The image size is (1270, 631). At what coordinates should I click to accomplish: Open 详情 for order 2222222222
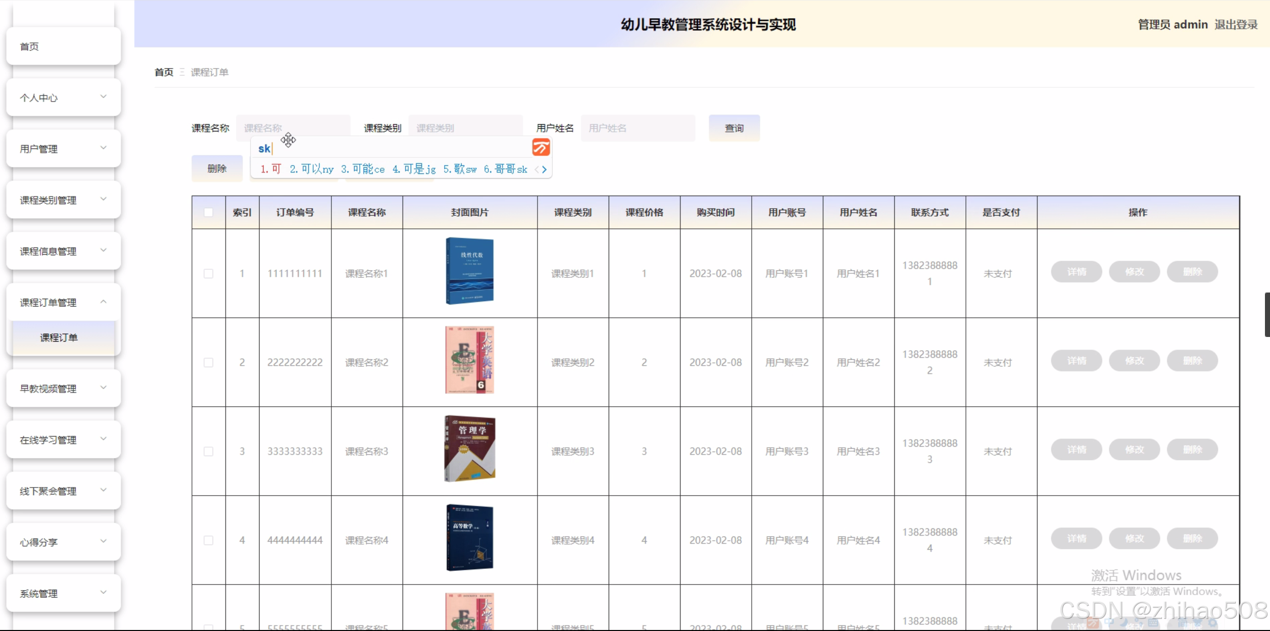point(1076,361)
